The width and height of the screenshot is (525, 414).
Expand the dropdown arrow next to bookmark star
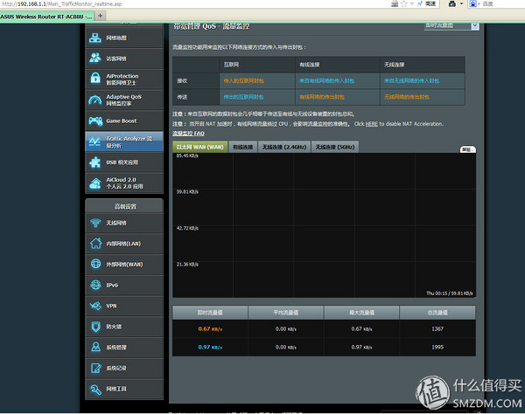coord(412,3)
